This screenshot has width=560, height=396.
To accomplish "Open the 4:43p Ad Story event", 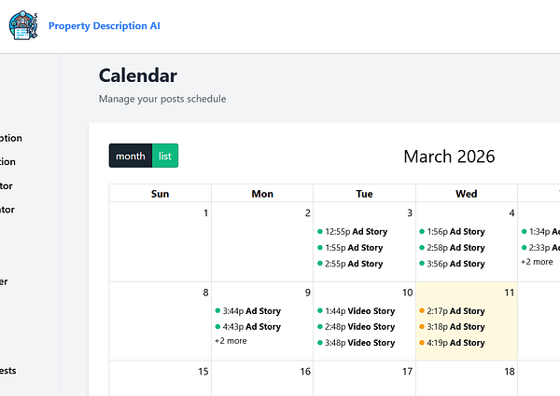I will (248, 327).
